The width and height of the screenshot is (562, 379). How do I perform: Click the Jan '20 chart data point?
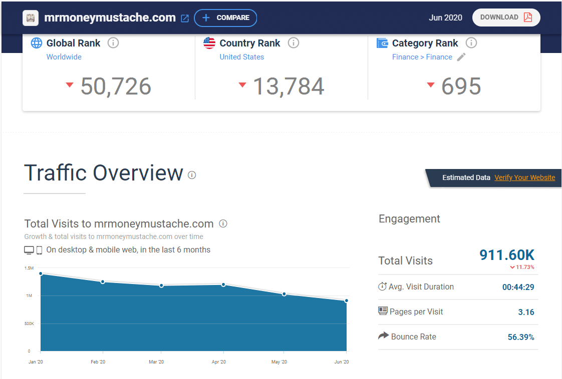(41, 274)
